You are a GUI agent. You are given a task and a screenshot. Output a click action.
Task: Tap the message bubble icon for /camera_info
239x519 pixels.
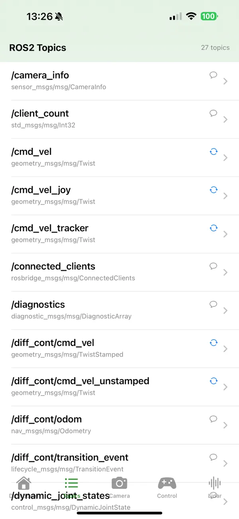click(213, 75)
